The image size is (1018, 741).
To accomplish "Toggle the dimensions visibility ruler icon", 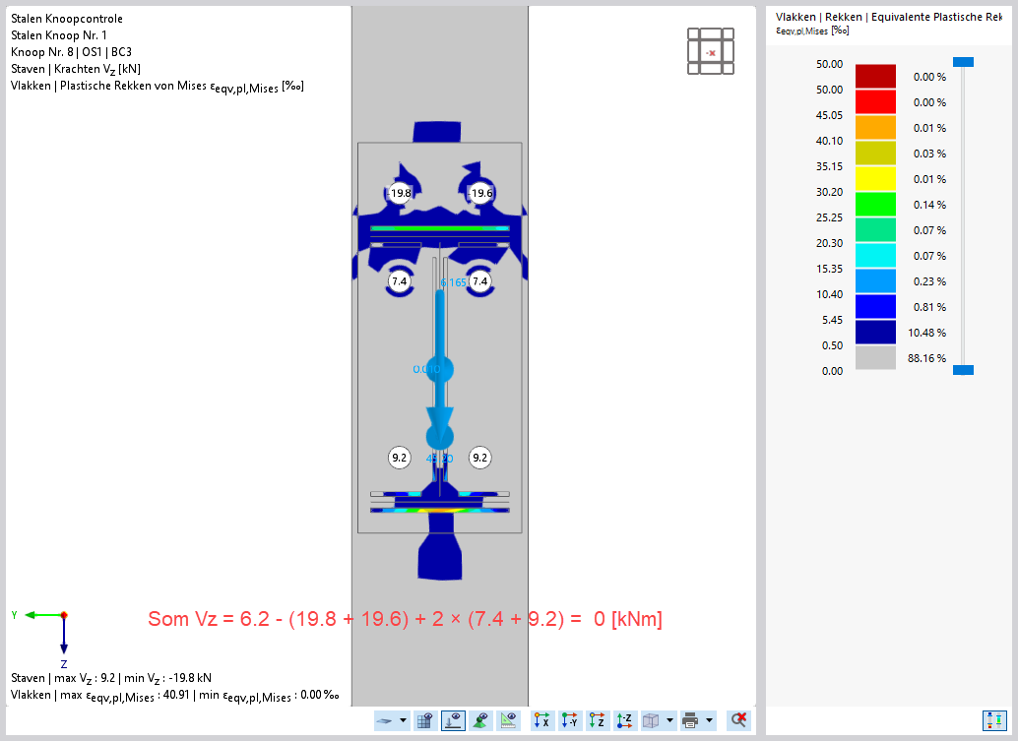I will [508, 720].
